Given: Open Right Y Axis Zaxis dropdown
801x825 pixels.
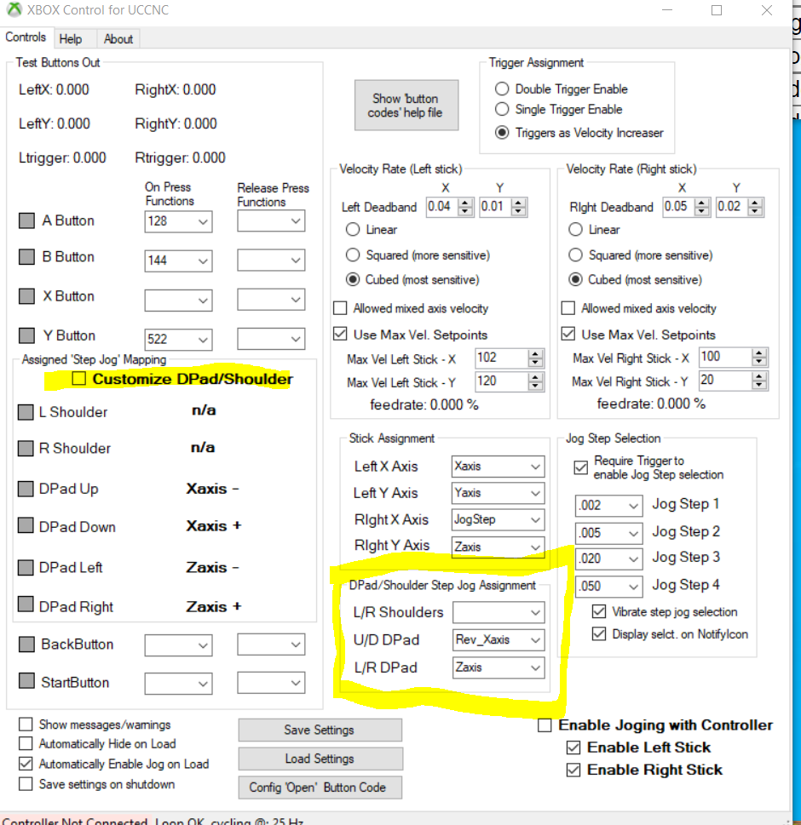Looking at the screenshot, I should click(x=498, y=547).
